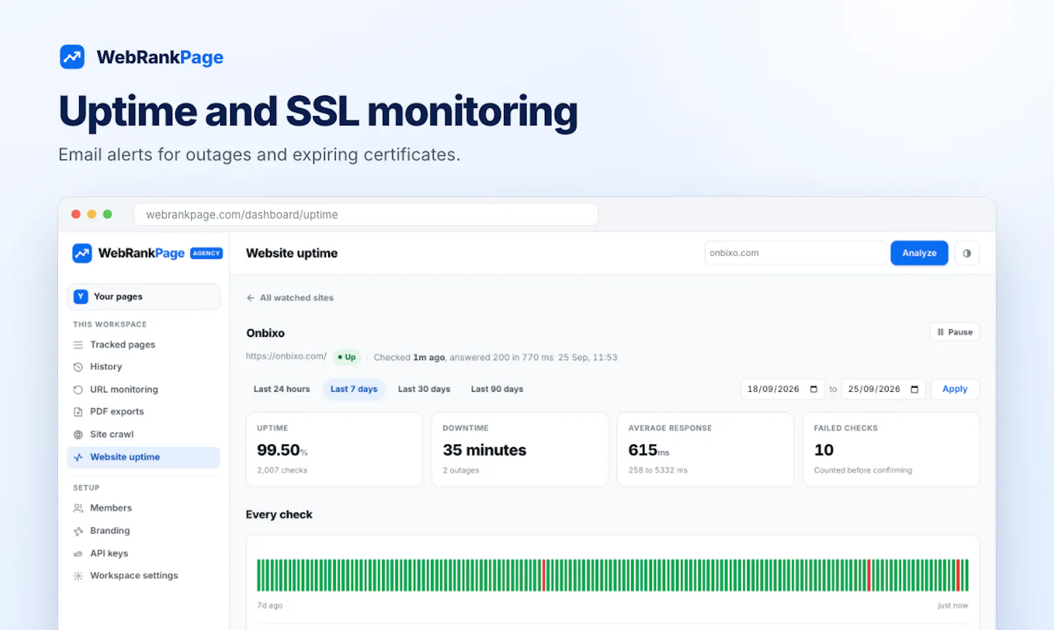The height and width of the screenshot is (630, 1054).
Task: Open the https://onbixo.com/ link
Action: (287, 356)
